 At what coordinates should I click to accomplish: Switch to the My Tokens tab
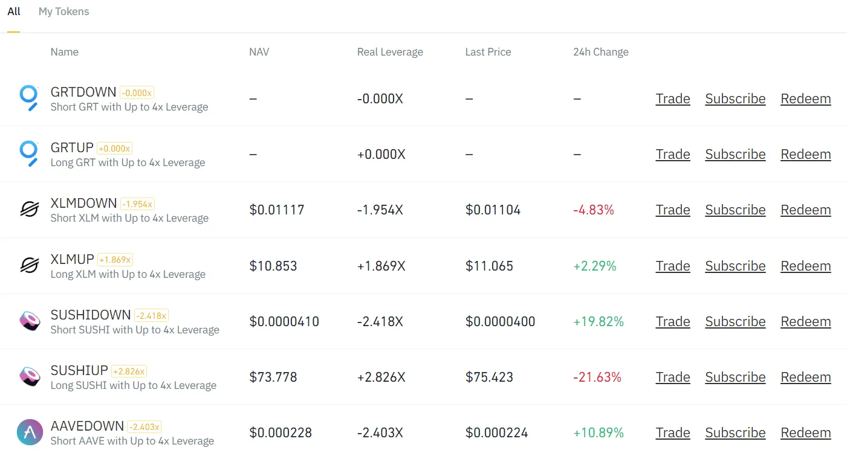pos(63,11)
